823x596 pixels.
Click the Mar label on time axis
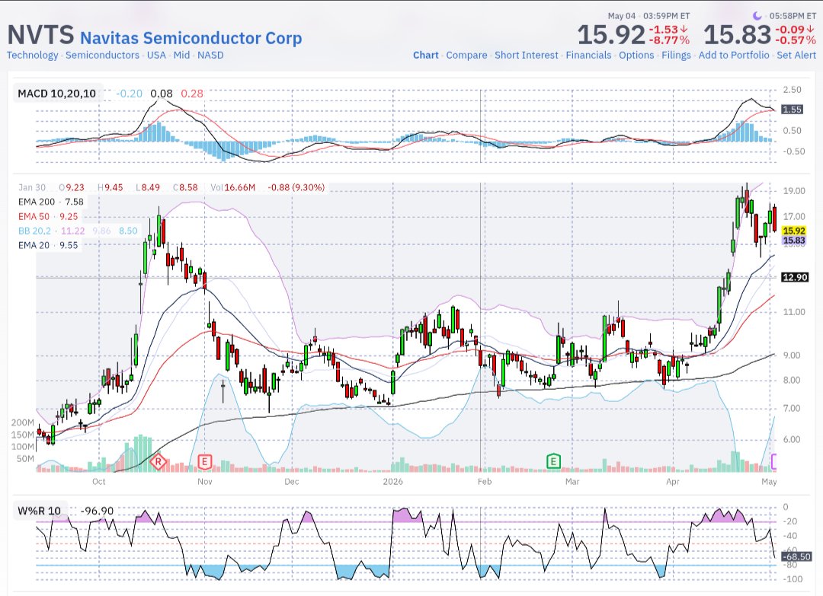click(x=572, y=481)
